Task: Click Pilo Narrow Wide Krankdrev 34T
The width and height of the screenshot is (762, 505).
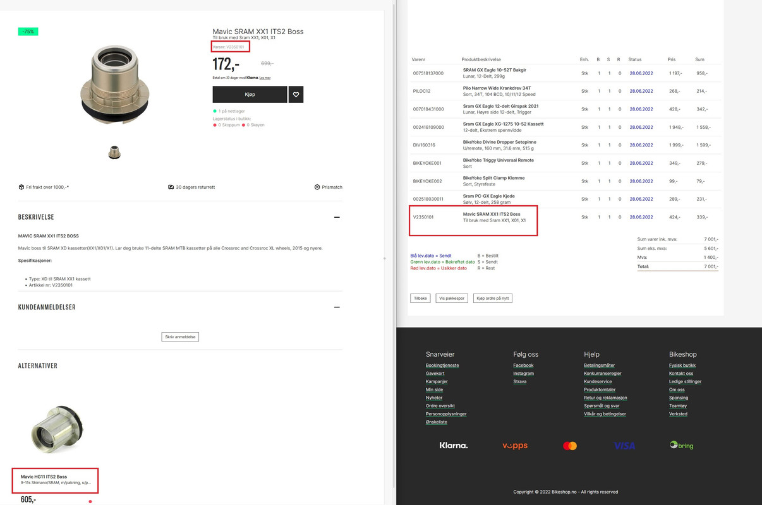Action: (497, 88)
